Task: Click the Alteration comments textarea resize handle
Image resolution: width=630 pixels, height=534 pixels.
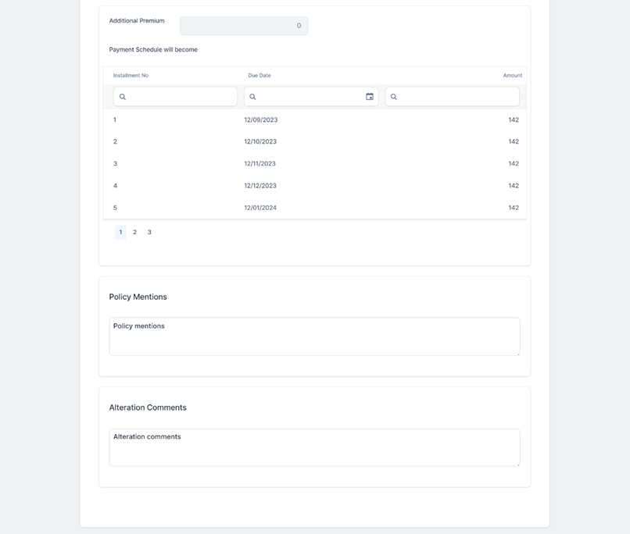Action: [x=517, y=464]
